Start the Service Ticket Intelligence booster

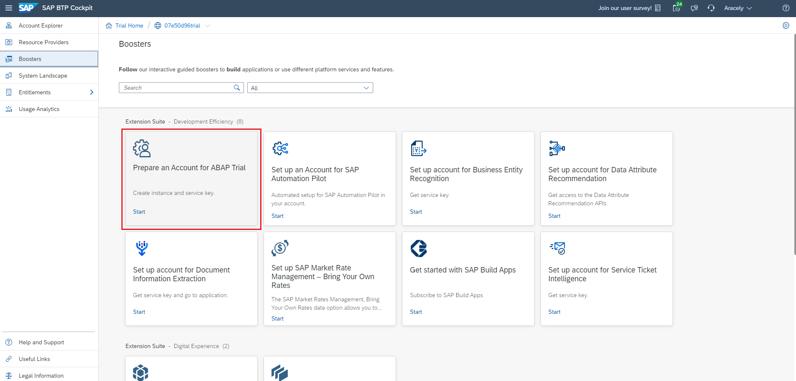[x=554, y=312]
